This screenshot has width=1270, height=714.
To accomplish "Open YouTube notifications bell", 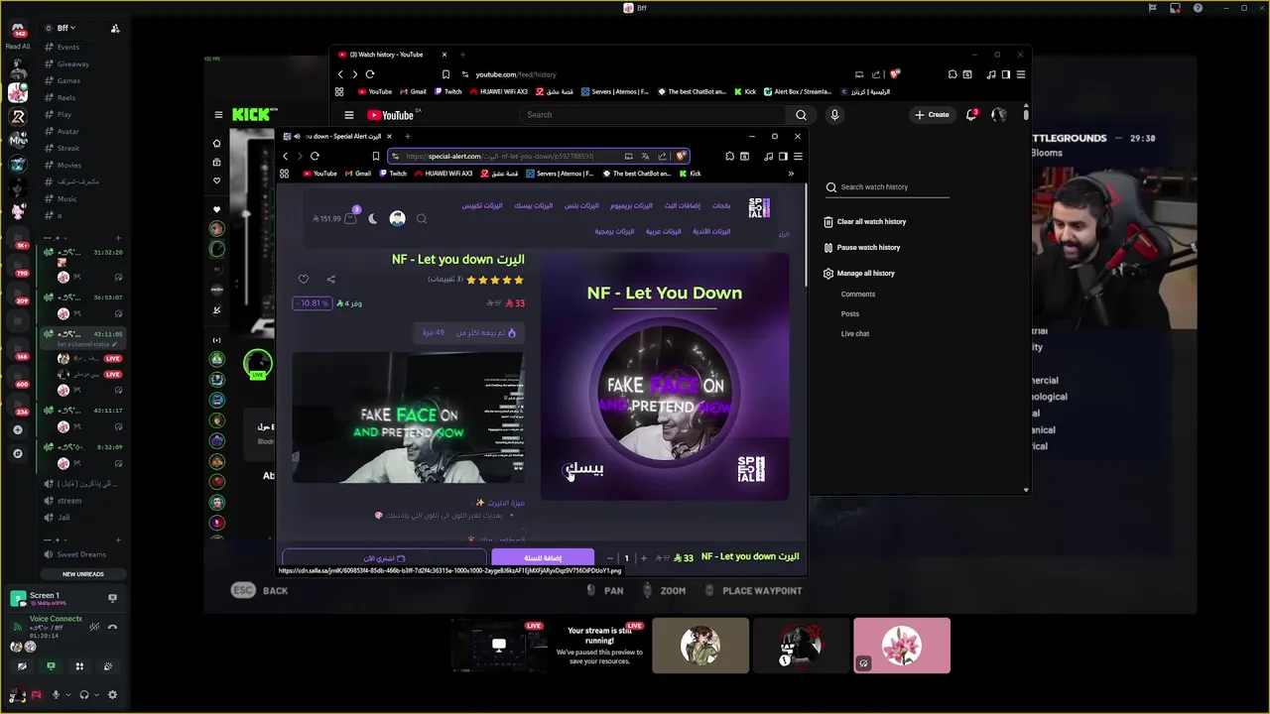I will coord(971,115).
